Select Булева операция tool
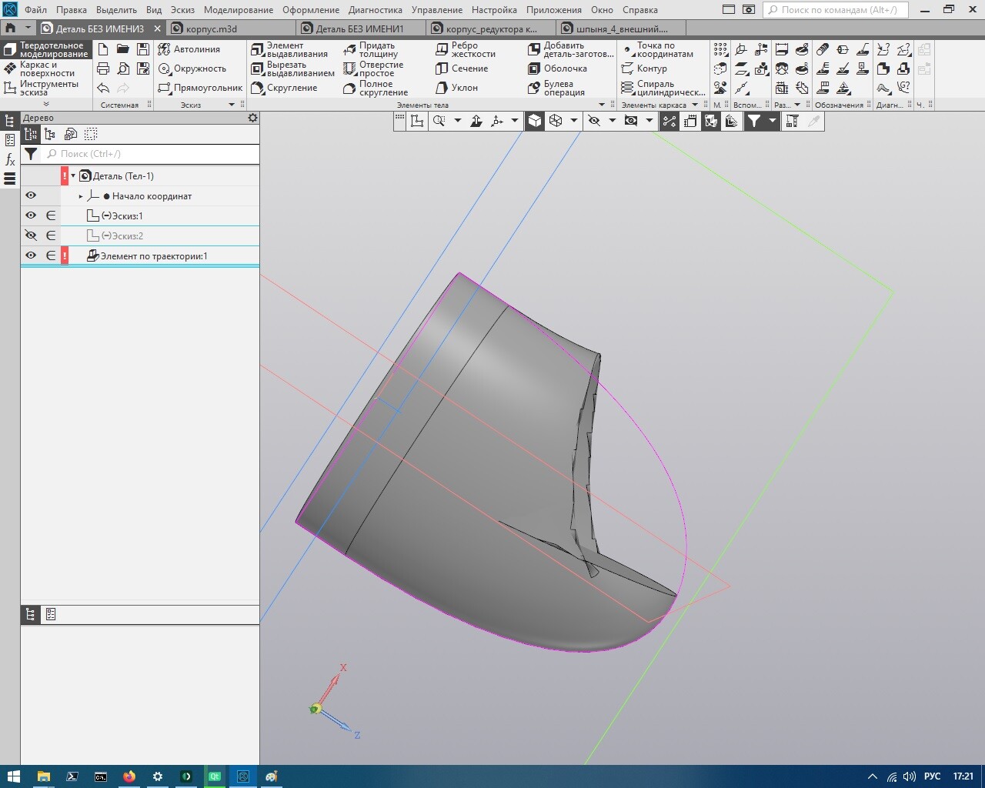Screen dimensions: 985x788 [x=556, y=88]
